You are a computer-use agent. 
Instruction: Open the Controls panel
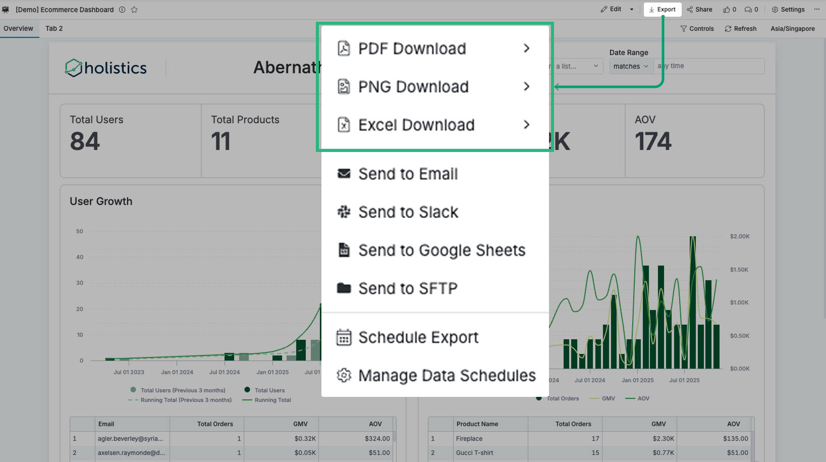click(697, 28)
